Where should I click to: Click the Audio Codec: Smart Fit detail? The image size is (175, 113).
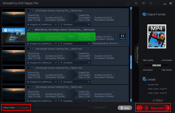tap(157, 93)
